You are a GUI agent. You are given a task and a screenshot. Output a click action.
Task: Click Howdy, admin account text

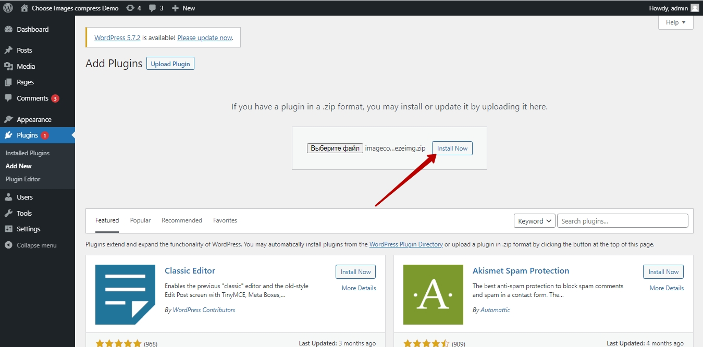pos(668,8)
